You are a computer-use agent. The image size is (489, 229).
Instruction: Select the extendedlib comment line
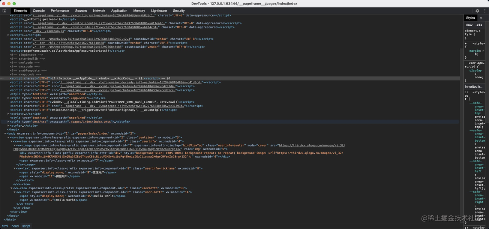[x=27, y=58]
